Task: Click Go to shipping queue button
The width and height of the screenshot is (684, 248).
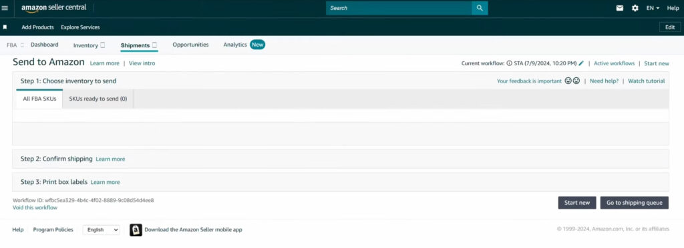Action: pos(635,202)
